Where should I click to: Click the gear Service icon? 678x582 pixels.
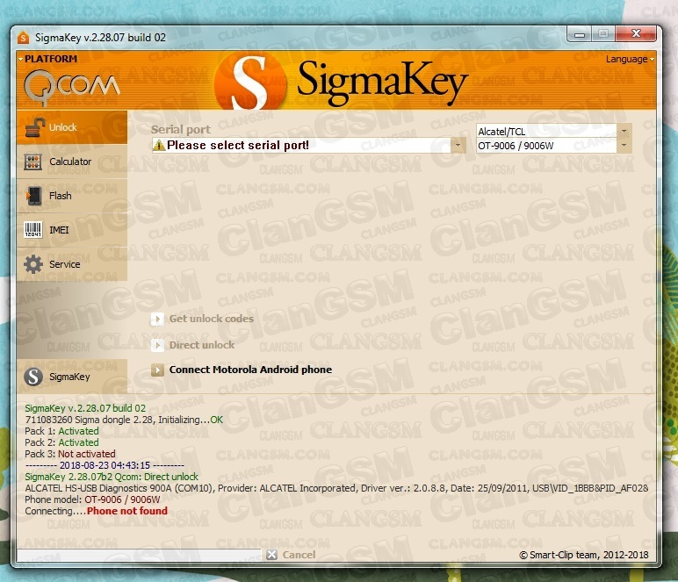coord(33,264)
